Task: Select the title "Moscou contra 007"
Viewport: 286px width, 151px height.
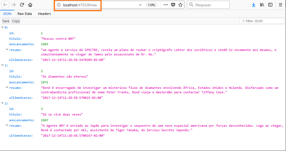Action: coord(58,39)
